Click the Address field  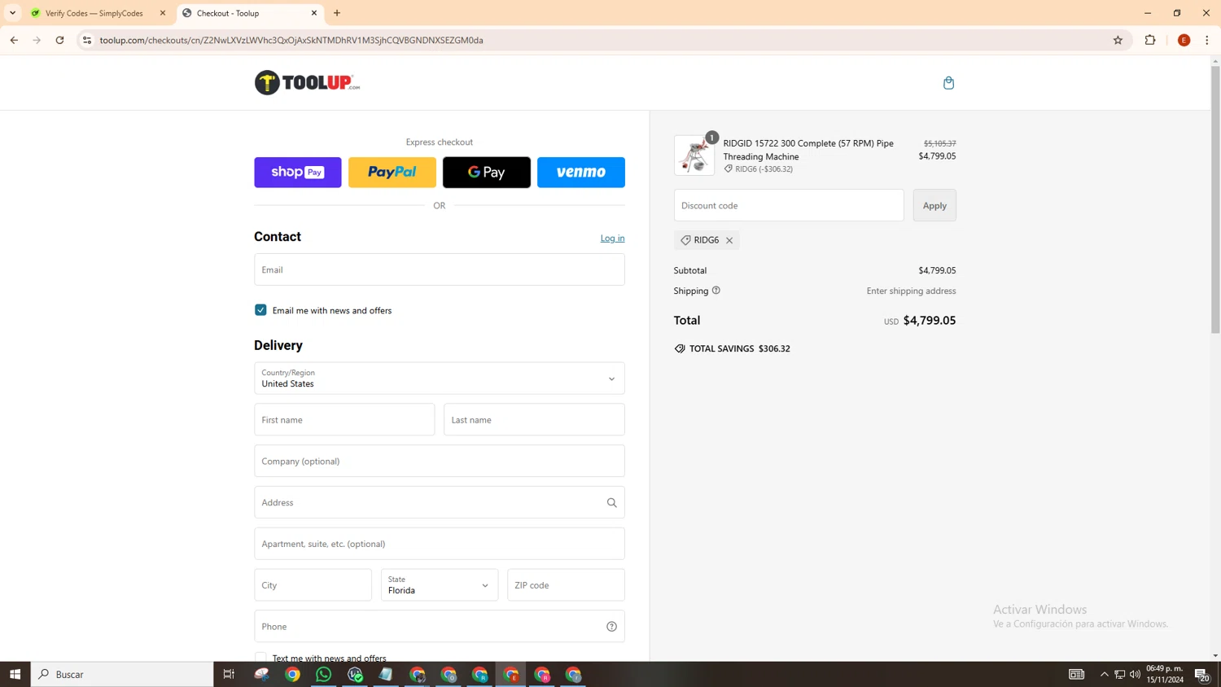(440, 503)
